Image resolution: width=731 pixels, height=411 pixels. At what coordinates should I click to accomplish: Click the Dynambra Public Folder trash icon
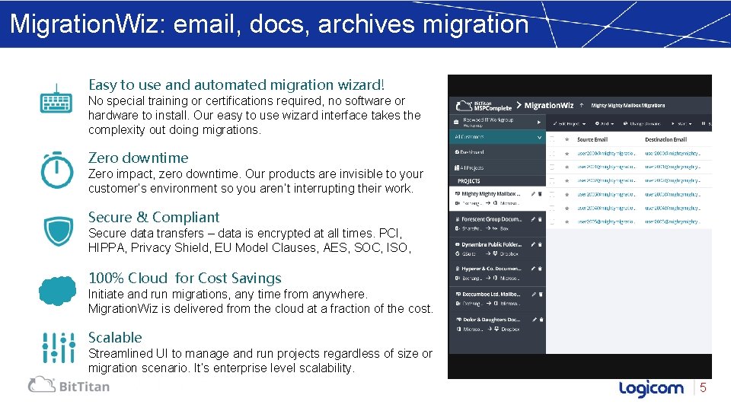click(541, 244)
